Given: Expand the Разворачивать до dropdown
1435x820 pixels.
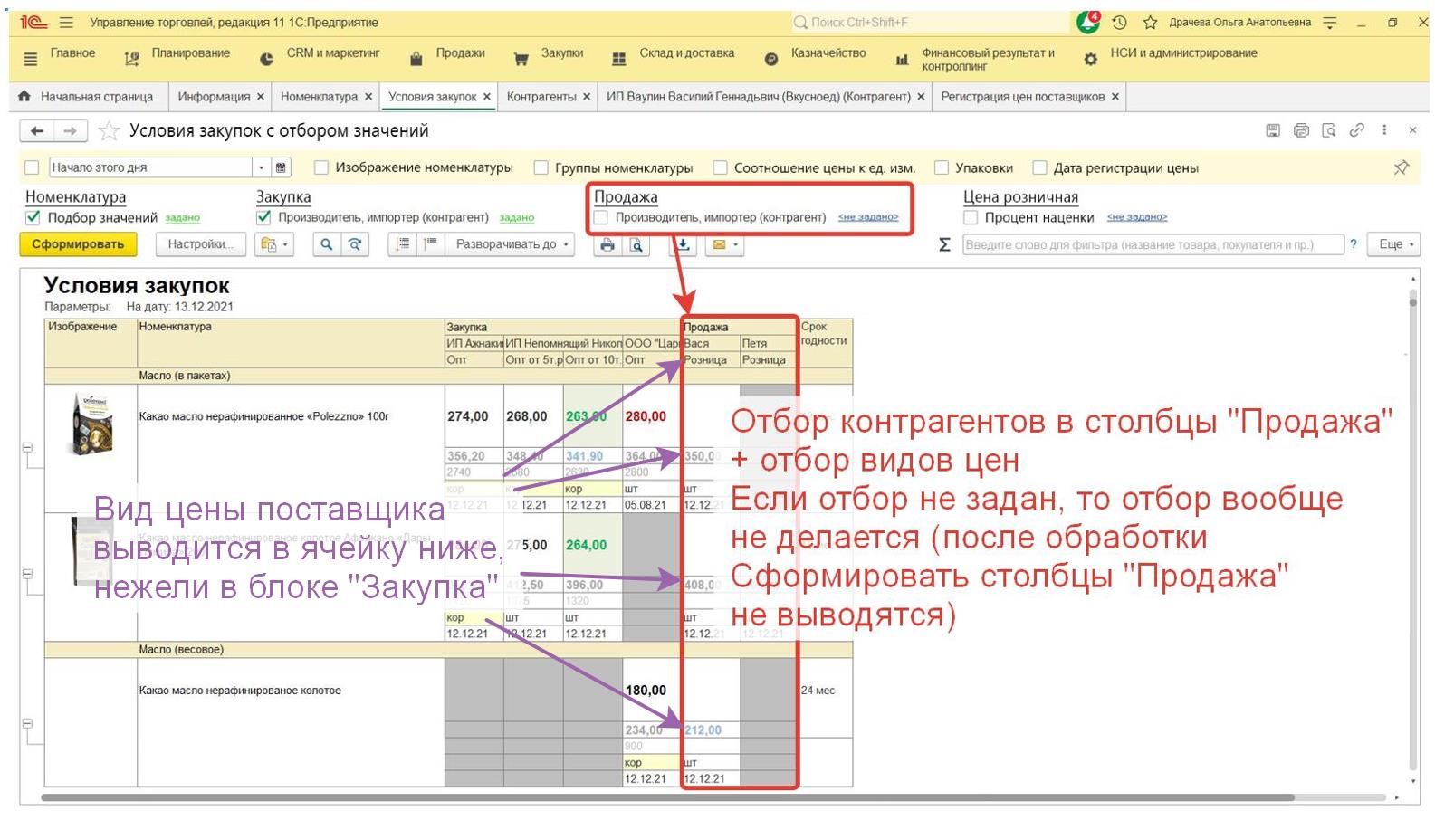Looking at the screenshot, I should coord(512,244).
